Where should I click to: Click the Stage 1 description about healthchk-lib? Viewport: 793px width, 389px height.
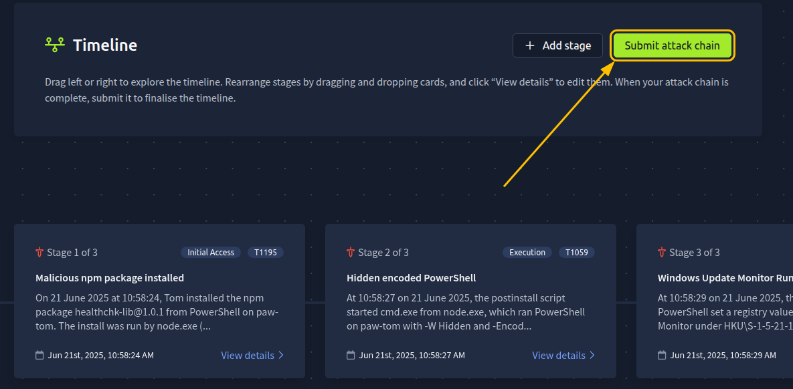(157, 312)
